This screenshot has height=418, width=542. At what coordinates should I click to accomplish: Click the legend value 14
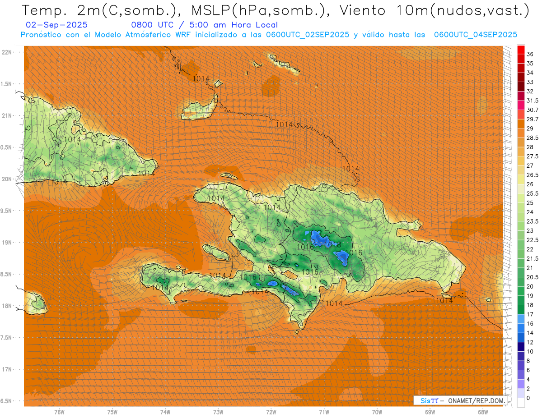pos(530,333)
